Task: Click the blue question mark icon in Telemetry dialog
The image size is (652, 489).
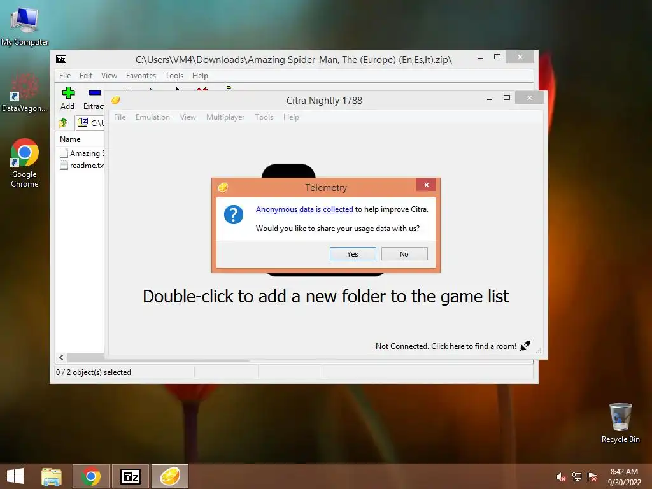Action: click(234, 215)
